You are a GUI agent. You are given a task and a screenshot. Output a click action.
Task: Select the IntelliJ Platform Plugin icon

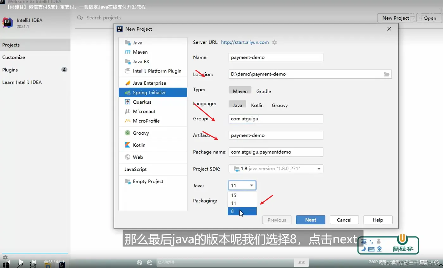pos(128,71)
